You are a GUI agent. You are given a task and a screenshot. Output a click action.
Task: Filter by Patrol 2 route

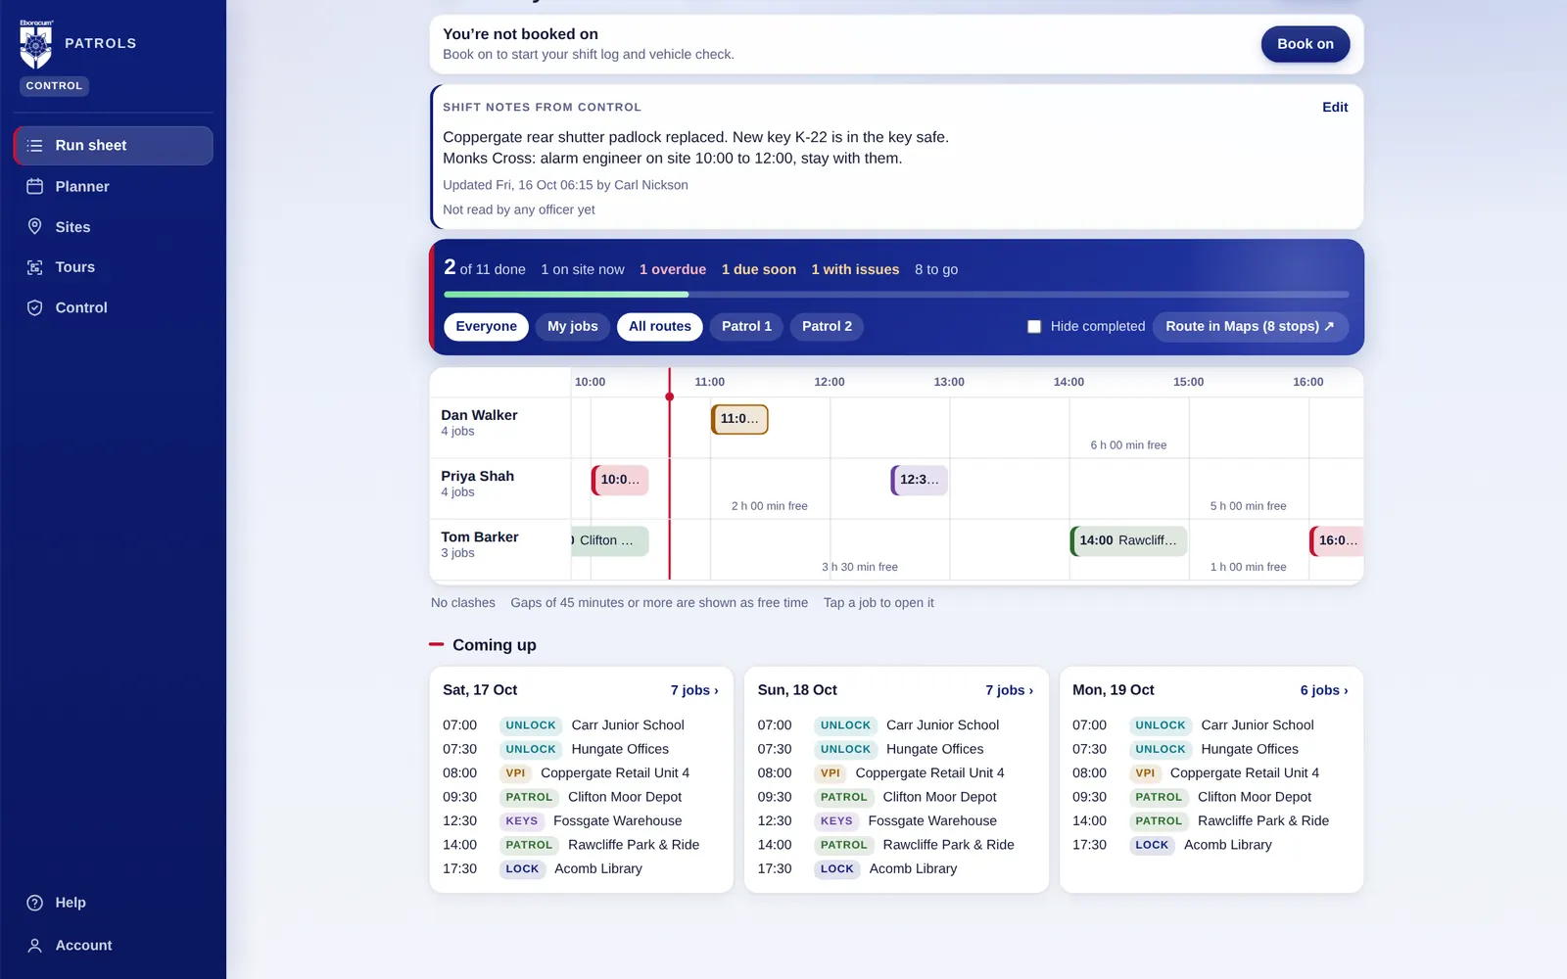pos(827,326)
